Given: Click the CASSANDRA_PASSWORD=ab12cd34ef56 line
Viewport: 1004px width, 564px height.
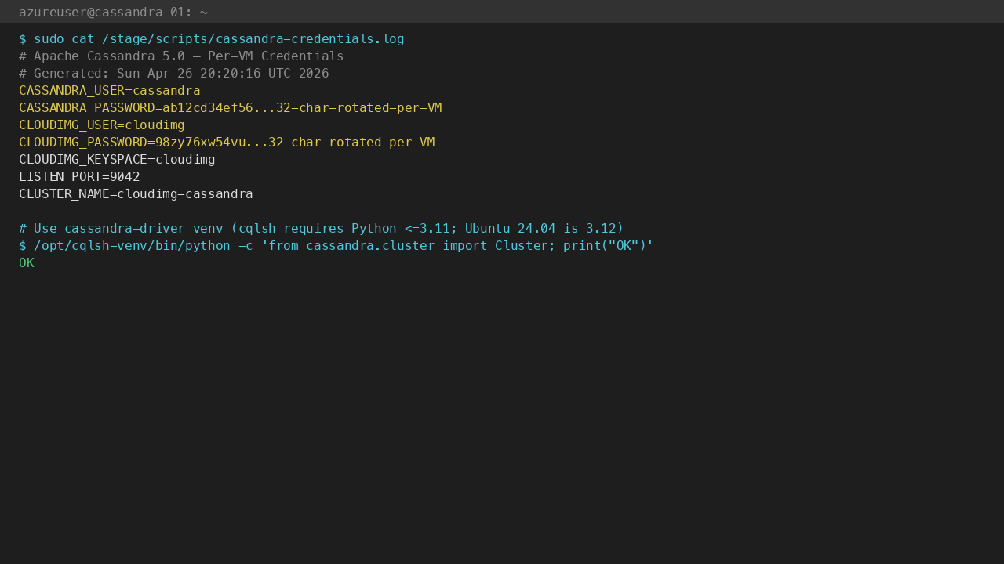Looking at the screenshot, I should [231, 108].
